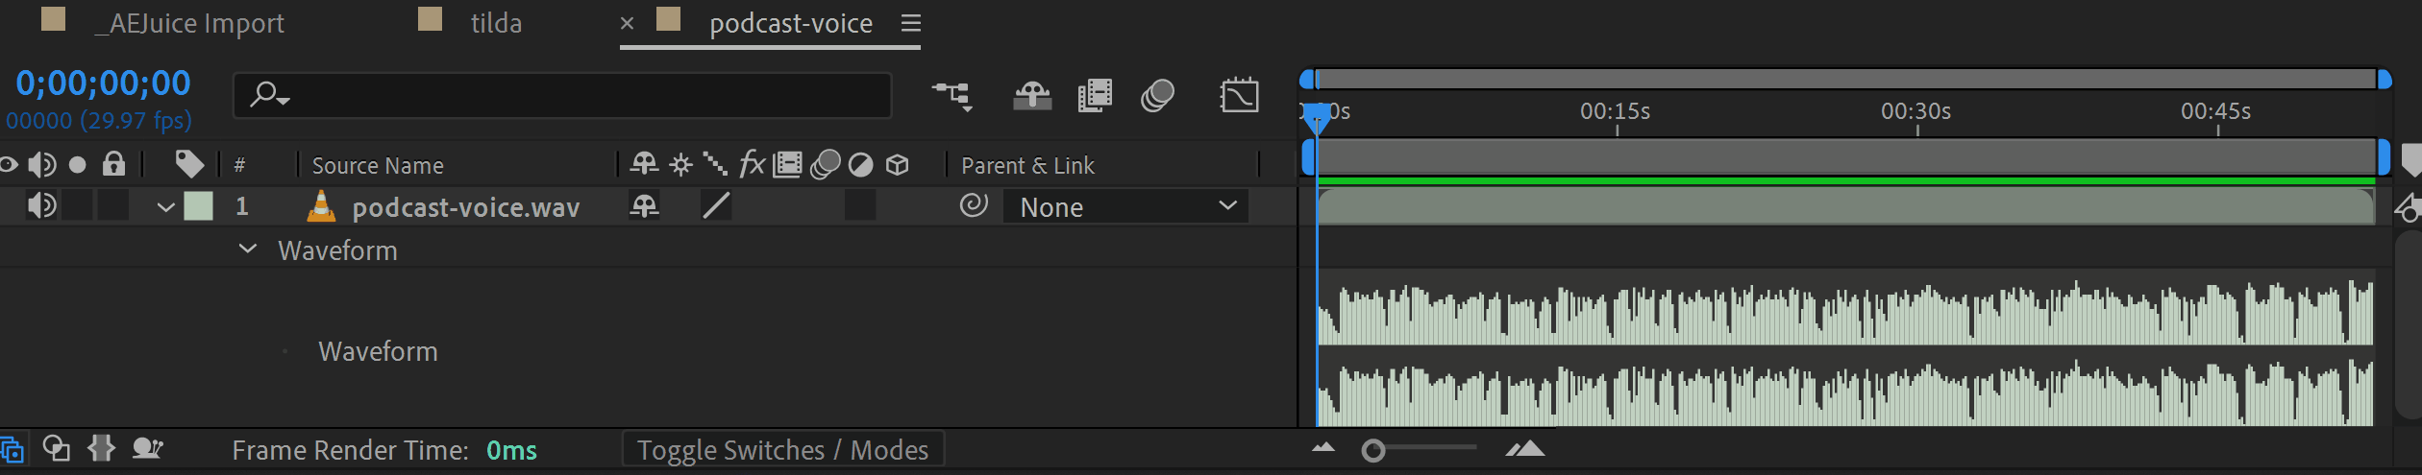2422x475 pixels.
Task: Expand or collapse the Layer Switches pane
Action: (12, 449)
